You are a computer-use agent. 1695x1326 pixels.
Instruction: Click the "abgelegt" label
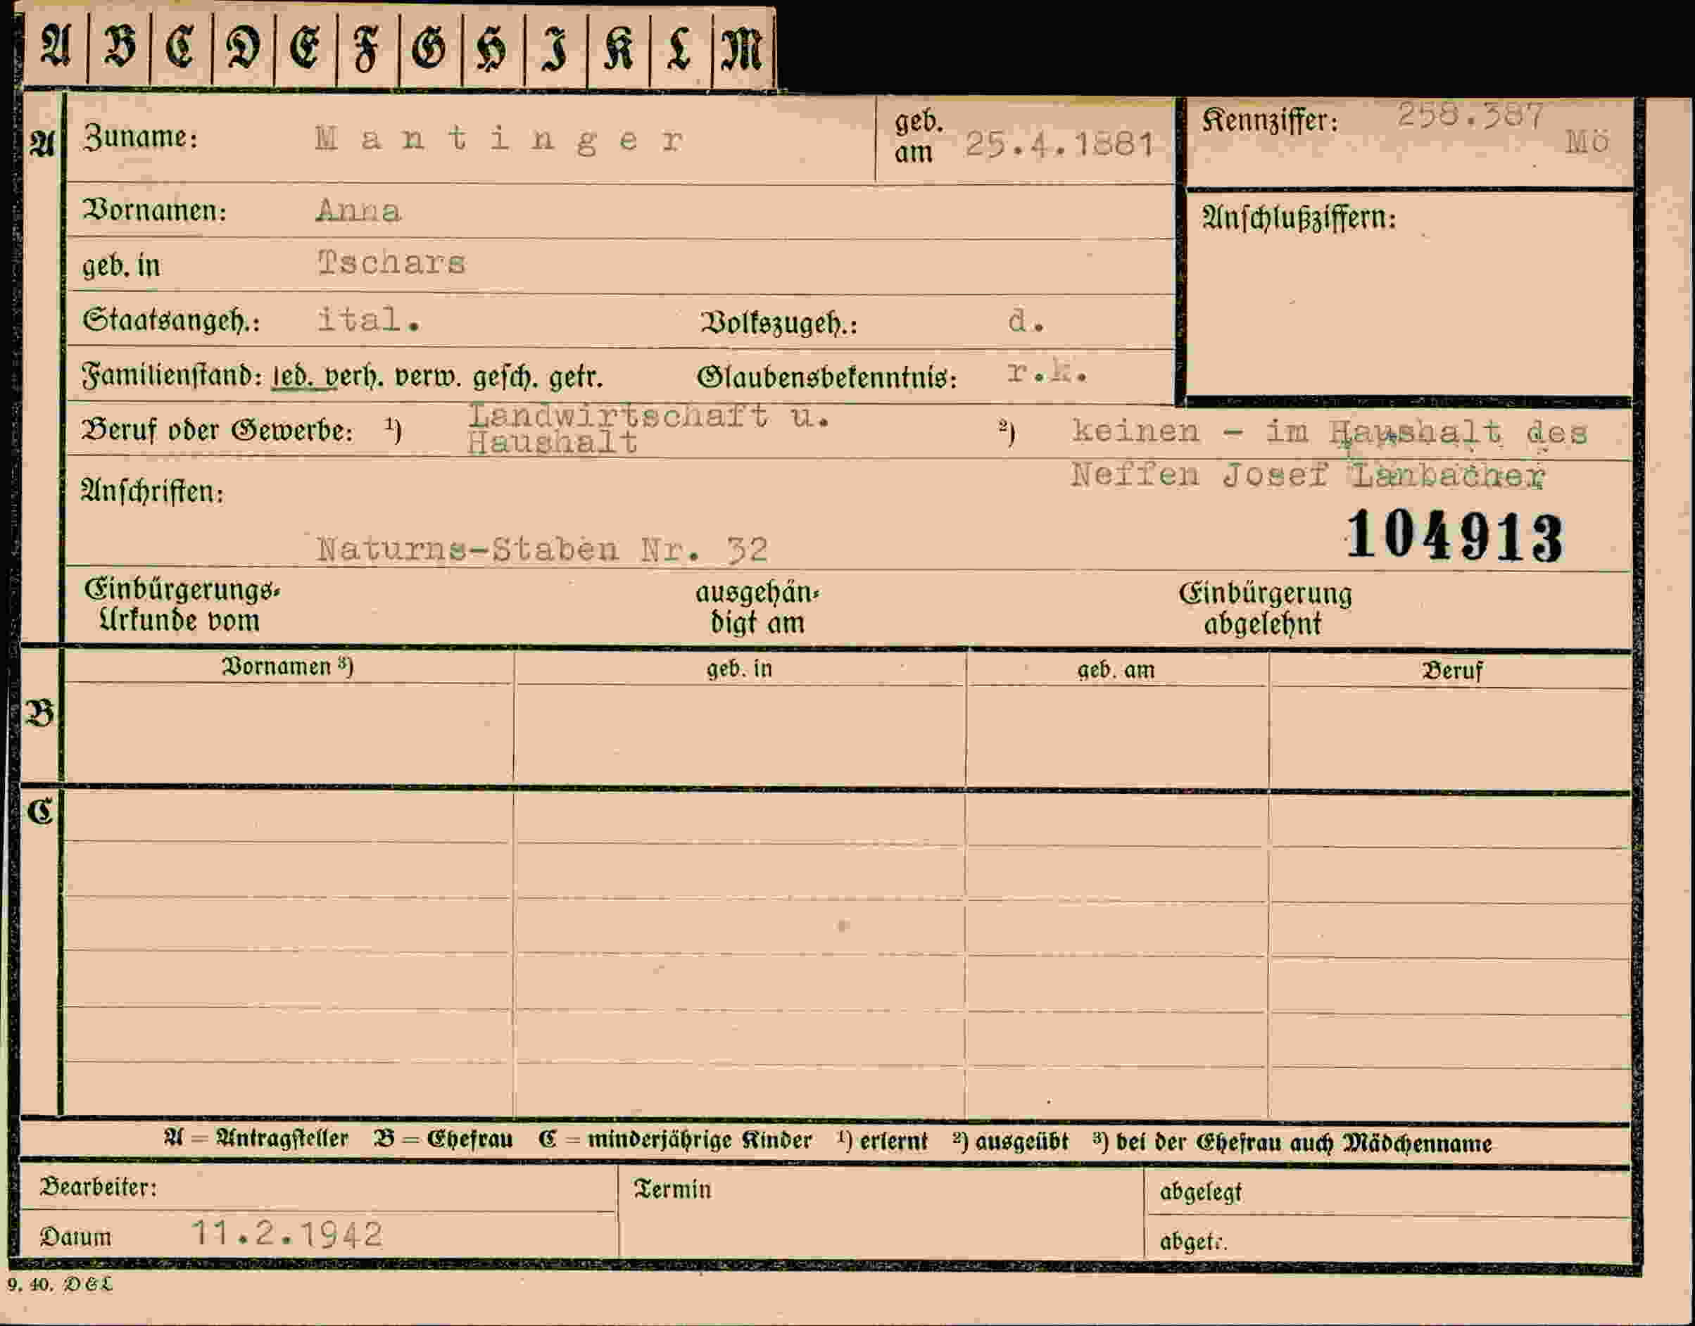coord(1200,1192)
